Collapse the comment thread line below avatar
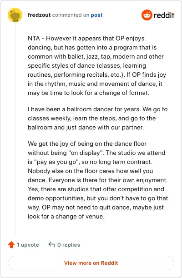 pos(15,128)
